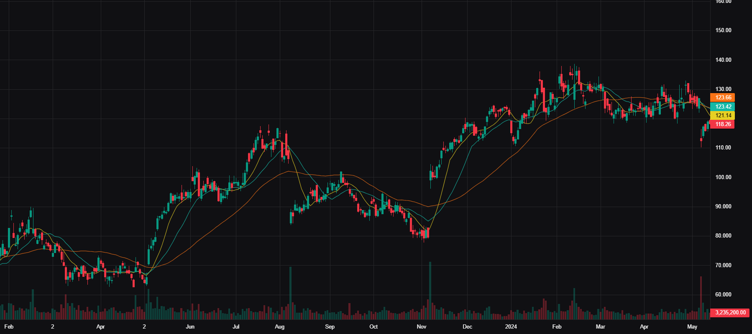Select the Oct label on the time axis

click(x=373, y=327)
